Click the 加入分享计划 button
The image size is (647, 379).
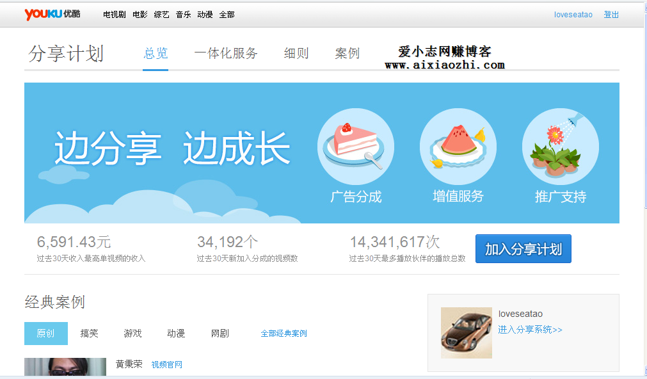click(x=523, y=249)
